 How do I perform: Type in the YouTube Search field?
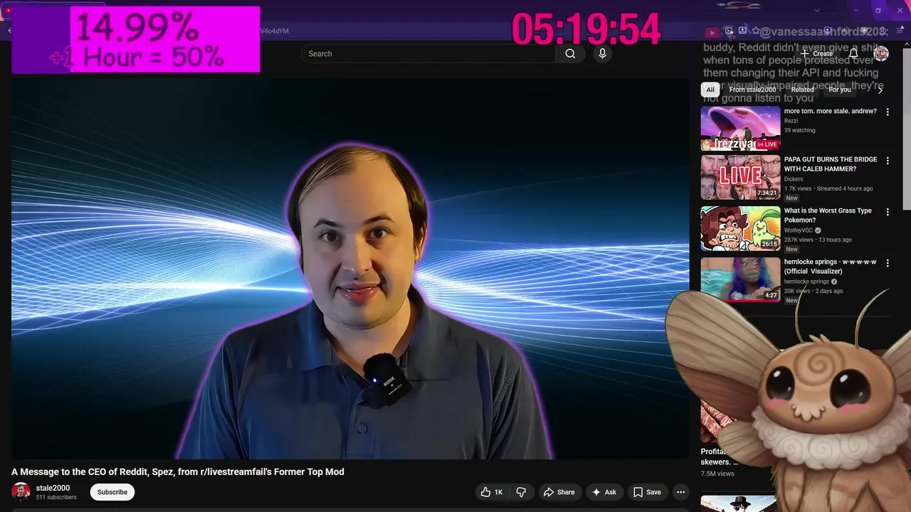428,54
